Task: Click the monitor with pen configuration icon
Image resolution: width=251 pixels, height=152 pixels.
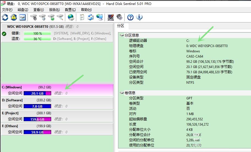Action: (111, 17)
